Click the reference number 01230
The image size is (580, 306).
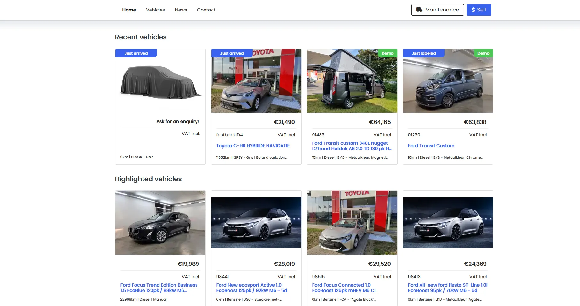click(x=414, y=135)
